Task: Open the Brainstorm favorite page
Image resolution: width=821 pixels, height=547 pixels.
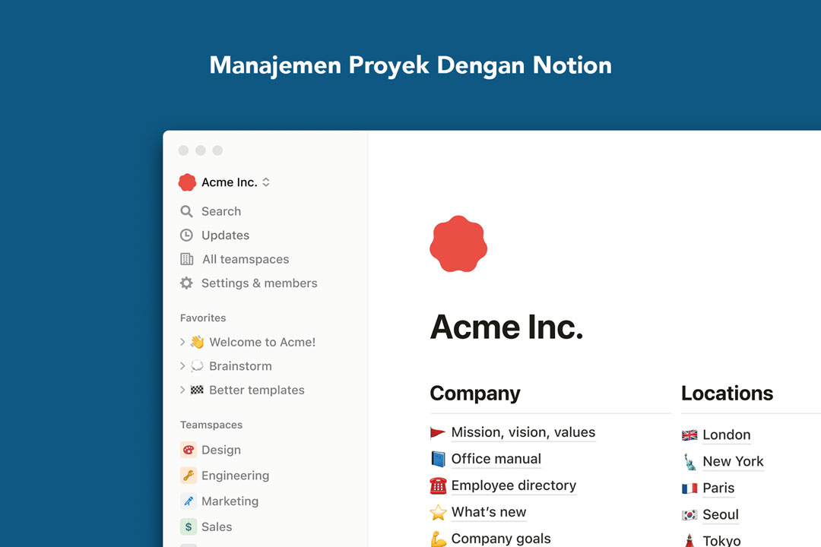Action: [x=240, y=366]
